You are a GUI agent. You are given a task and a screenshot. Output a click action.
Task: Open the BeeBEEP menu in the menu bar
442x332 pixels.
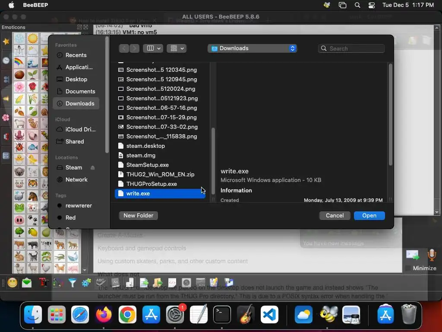(35, 5)
